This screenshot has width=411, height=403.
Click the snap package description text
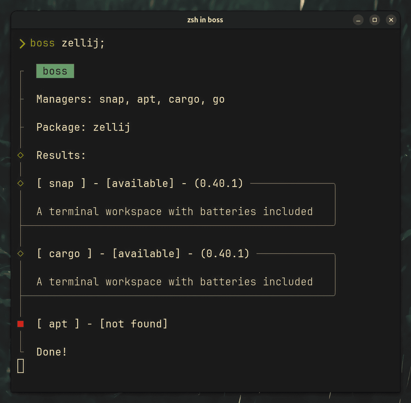click(x=175, y=212)
